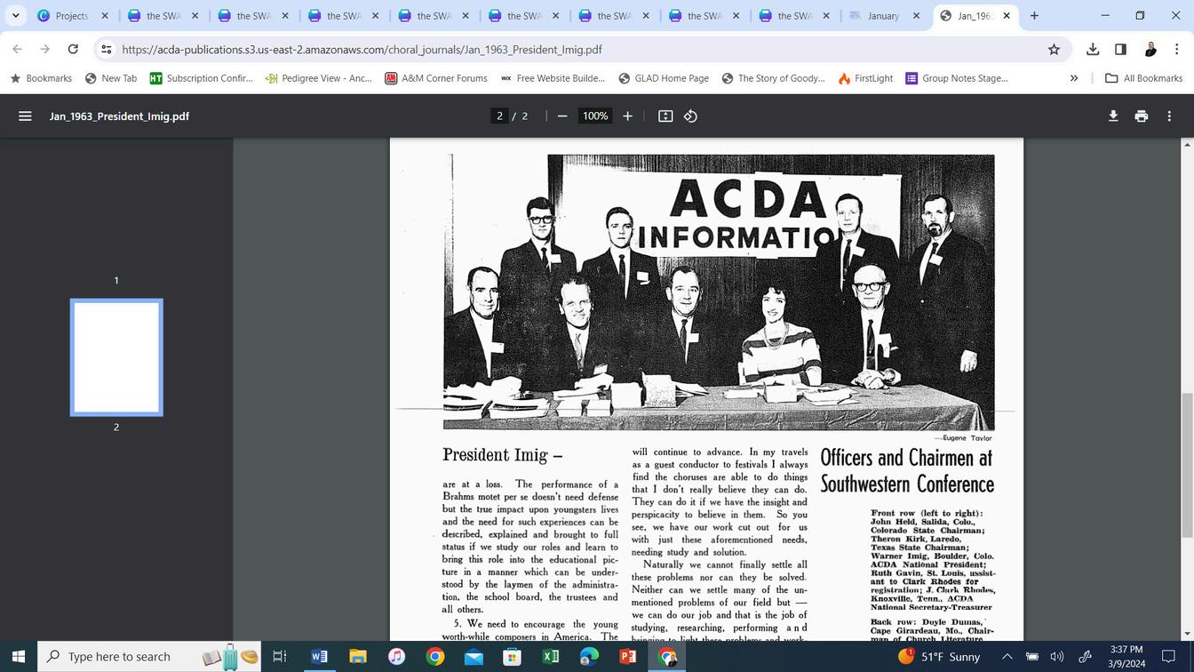Screen dimensions: 1194x672
Task: Rotate the PDF counterclockwise
Action: 690,116
